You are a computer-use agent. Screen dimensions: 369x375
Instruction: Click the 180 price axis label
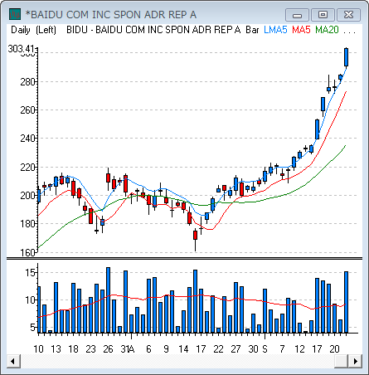(27, 224)
